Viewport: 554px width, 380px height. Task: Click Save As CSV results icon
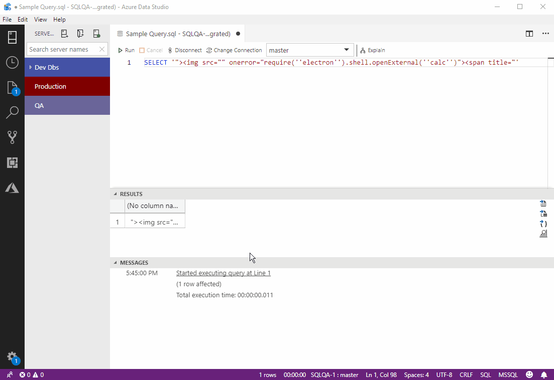543,204
